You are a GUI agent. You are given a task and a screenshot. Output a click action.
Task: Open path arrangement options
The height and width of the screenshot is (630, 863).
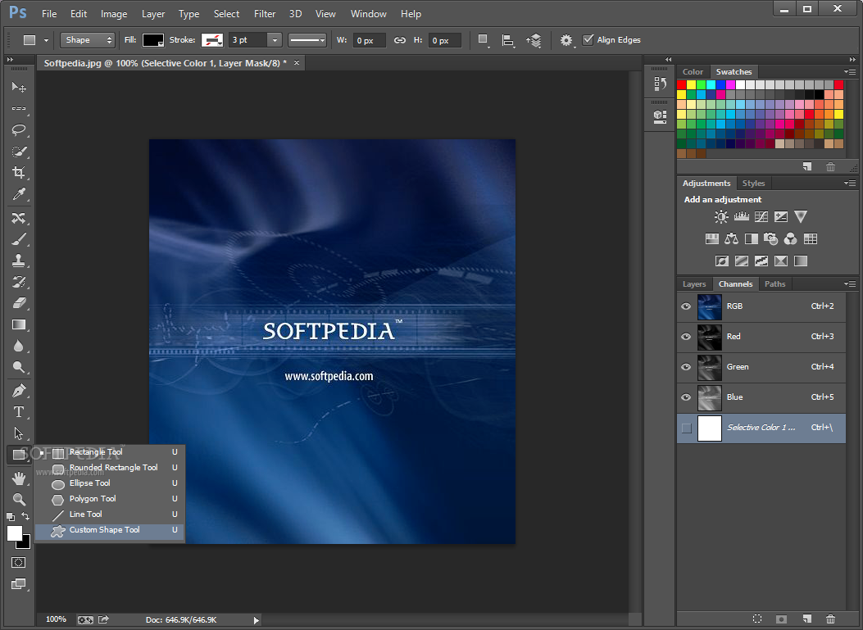(534, 40)
